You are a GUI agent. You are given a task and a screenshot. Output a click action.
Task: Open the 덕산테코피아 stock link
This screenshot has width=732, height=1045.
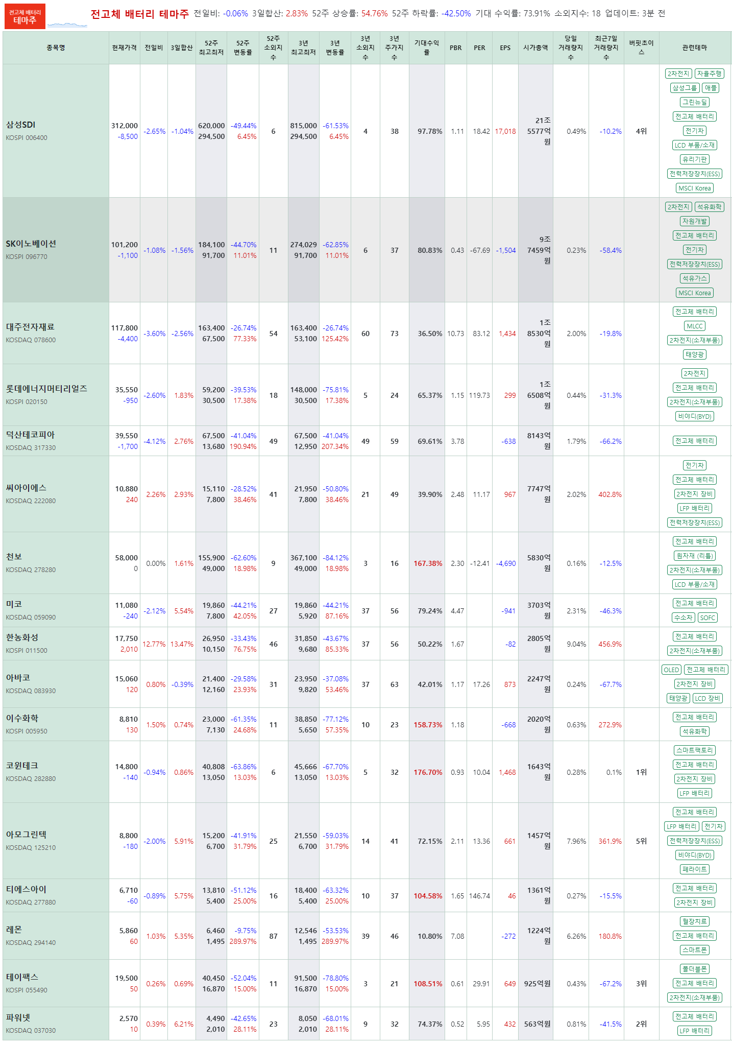[30, 435]
